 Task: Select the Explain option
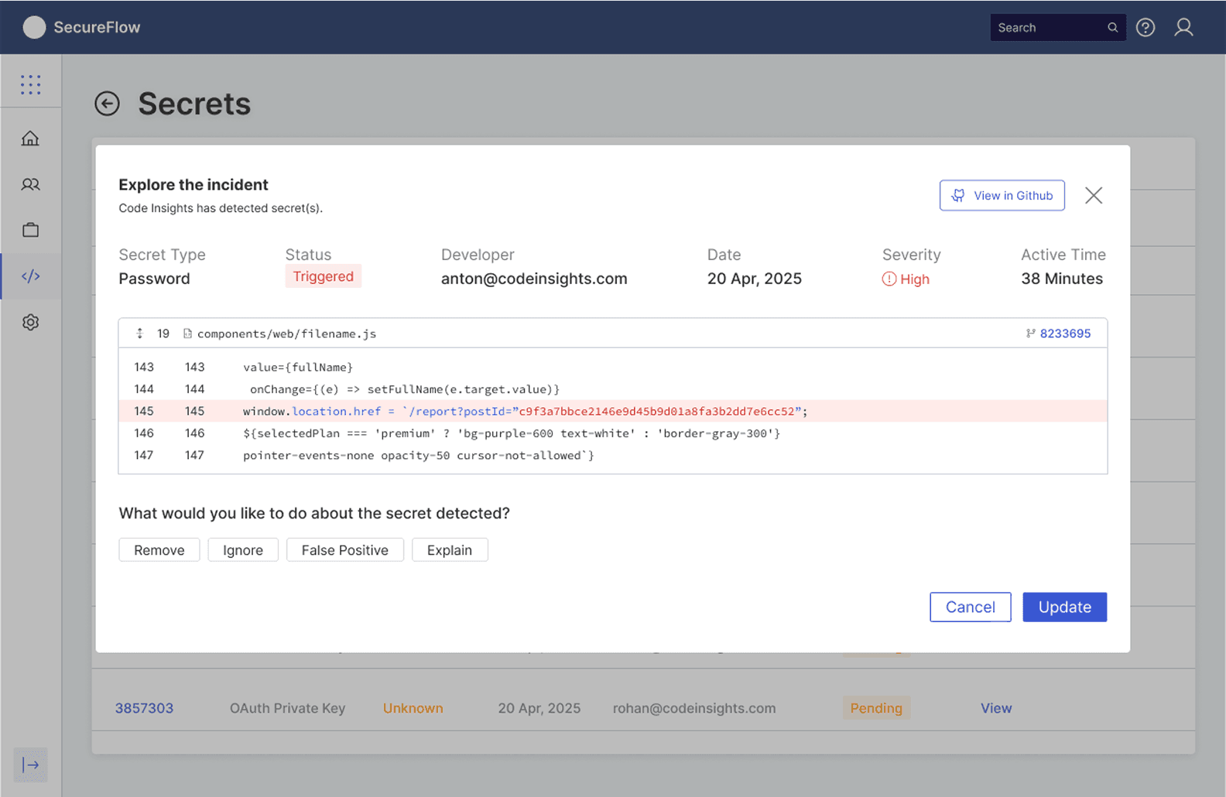tap(450, 550)
